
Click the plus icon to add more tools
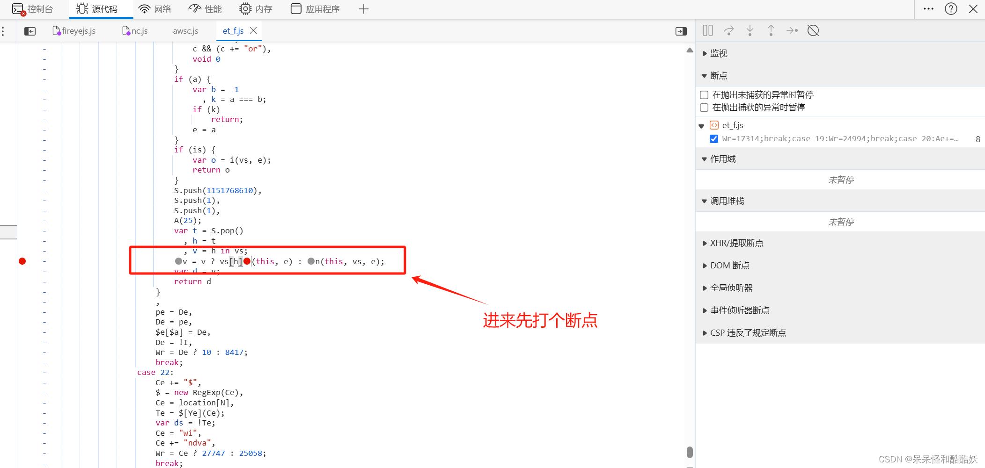364,9
